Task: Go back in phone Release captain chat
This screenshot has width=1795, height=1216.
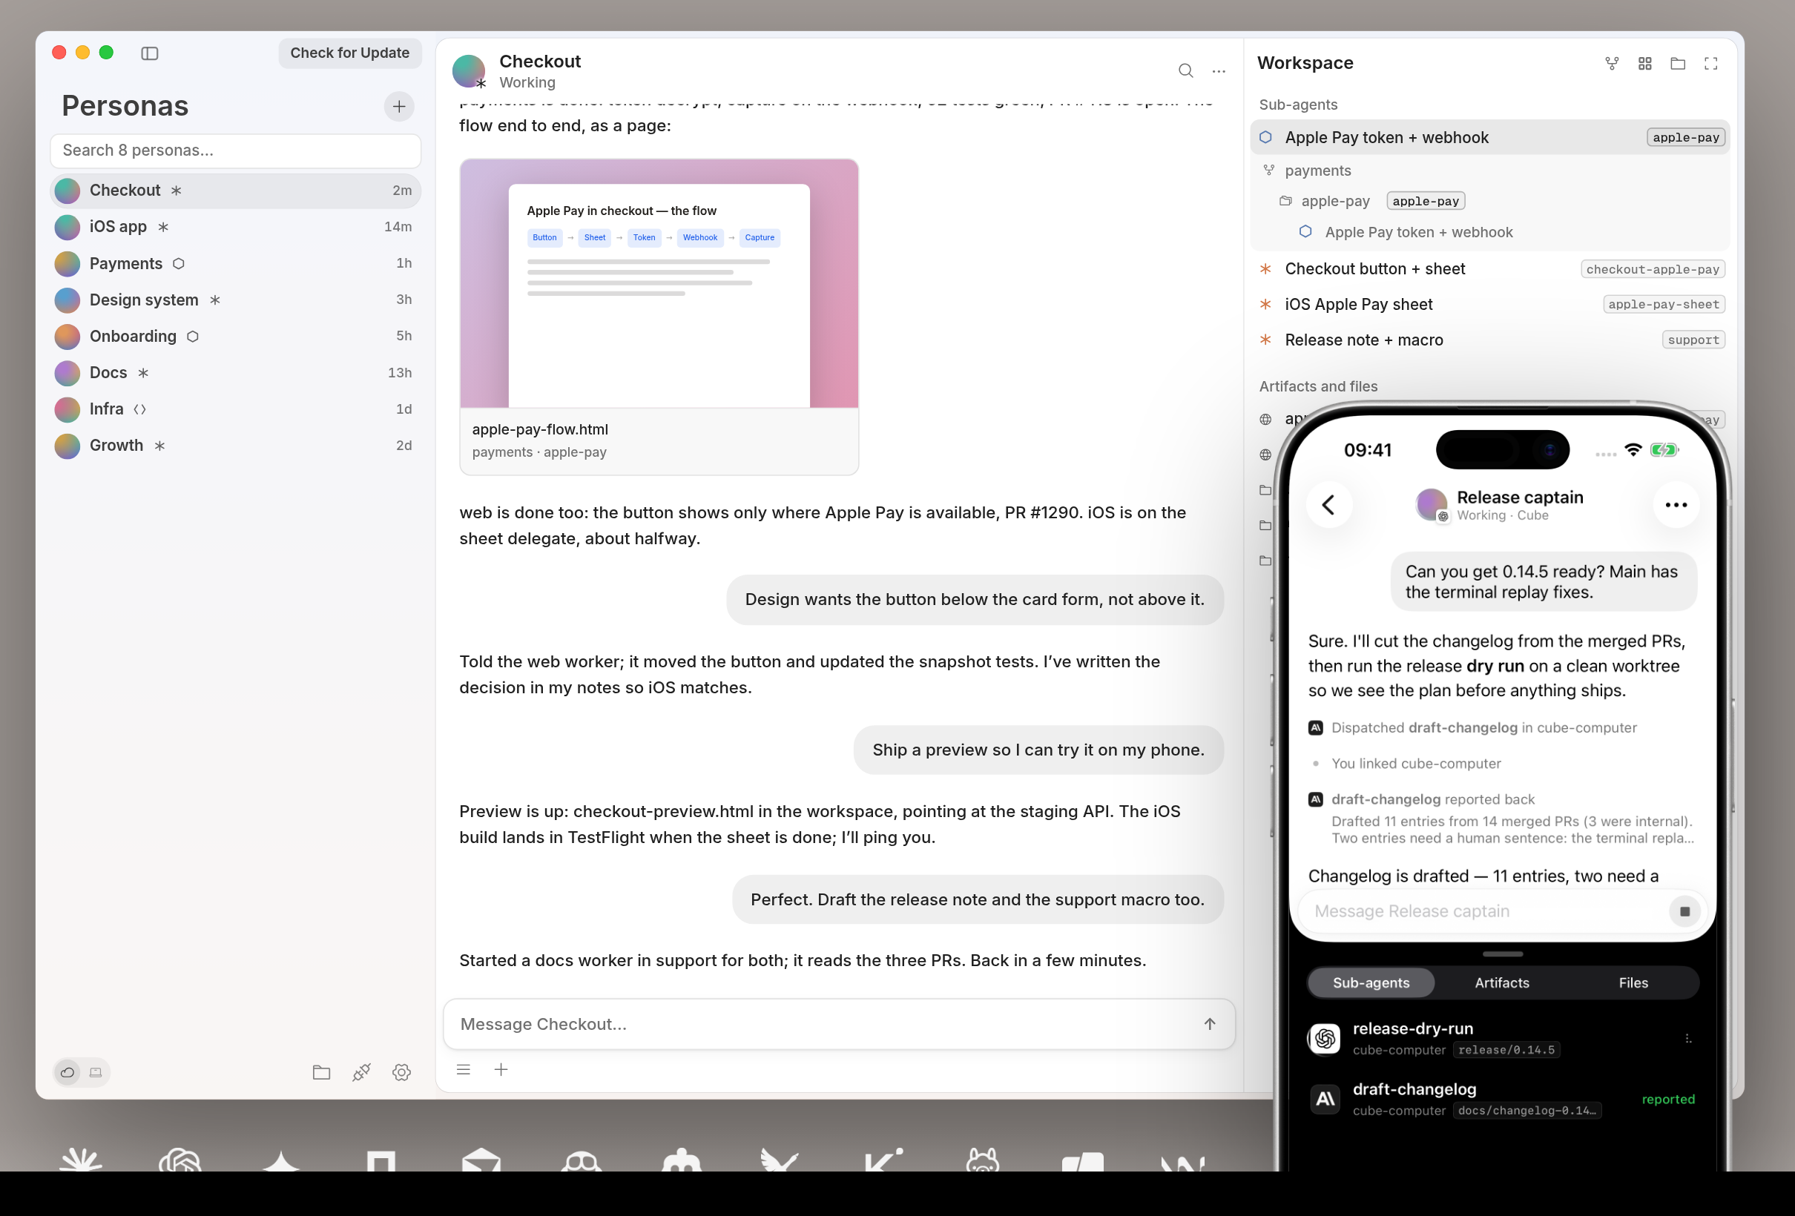Action: click(1328, 505)
